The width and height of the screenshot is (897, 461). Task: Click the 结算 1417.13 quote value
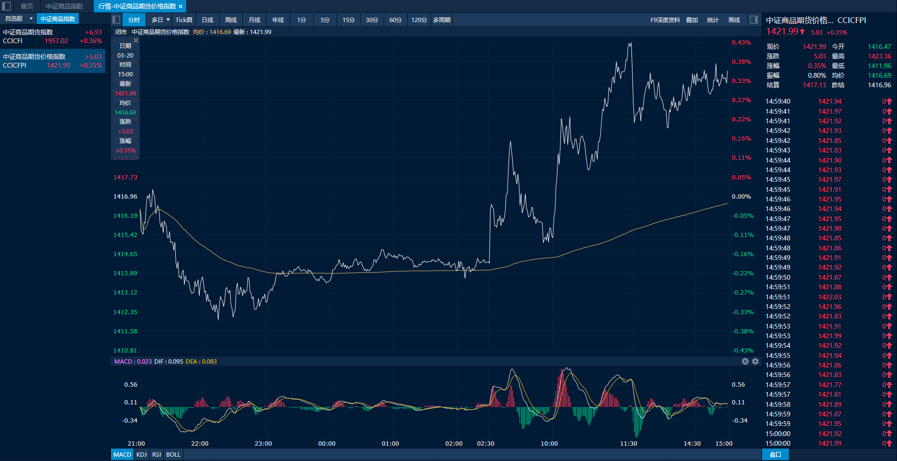point(814,85)
